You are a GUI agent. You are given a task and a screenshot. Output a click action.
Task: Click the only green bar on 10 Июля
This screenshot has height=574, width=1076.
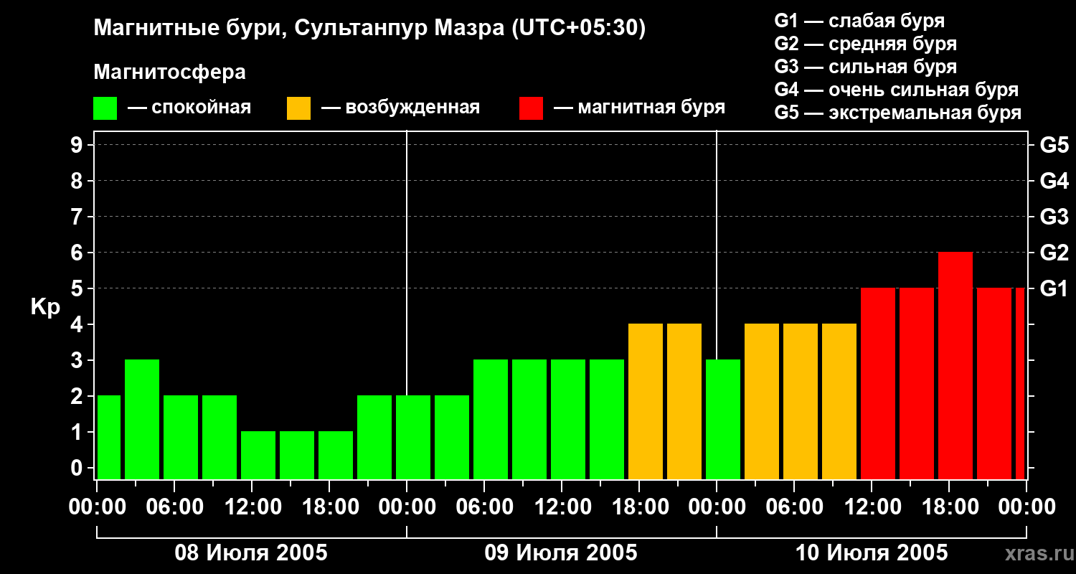point(723,420)
